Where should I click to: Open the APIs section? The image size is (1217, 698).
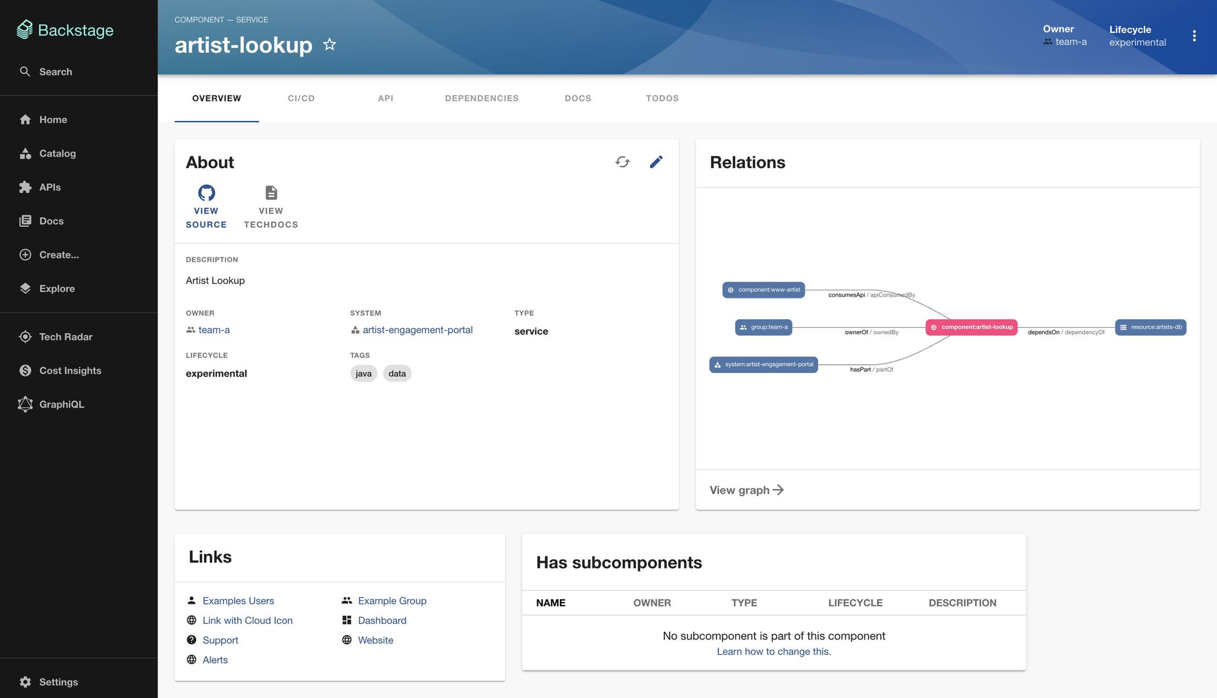tap(26, 187)
